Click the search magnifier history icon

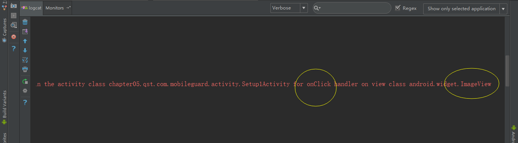pyautogui.click(x=317, y=8)
